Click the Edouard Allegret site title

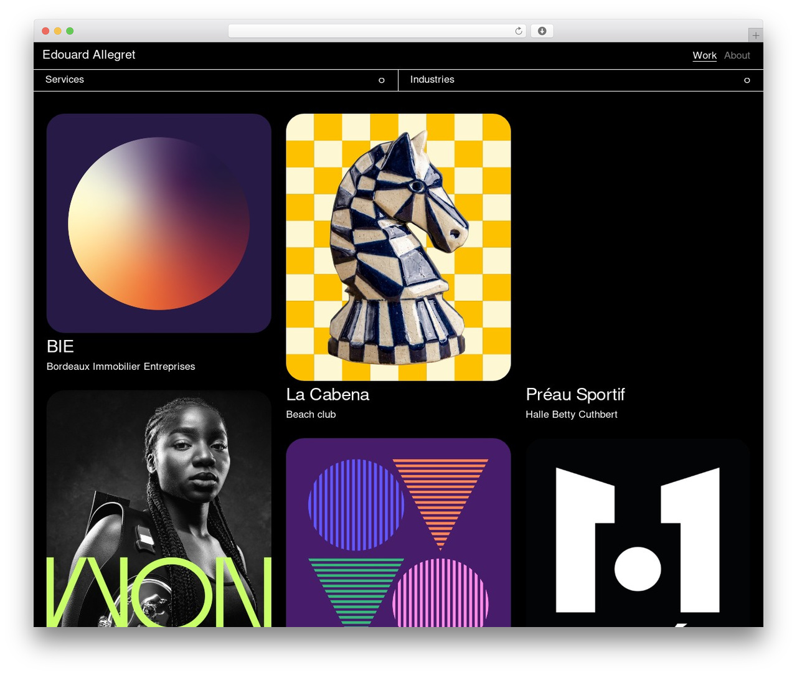coord(89,55)
